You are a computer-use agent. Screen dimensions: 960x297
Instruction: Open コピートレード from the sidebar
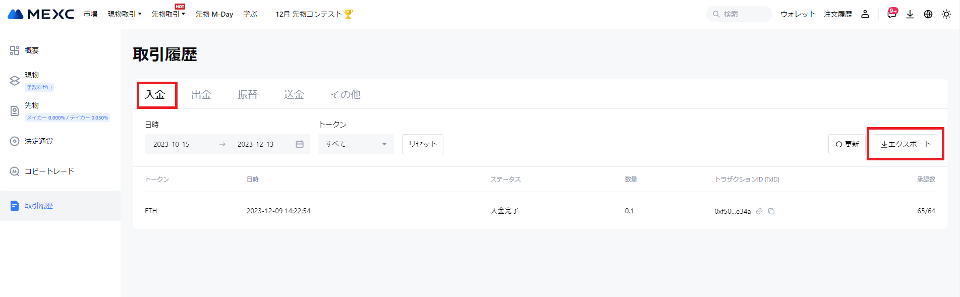pyautogui.click(x=50, y=171)
